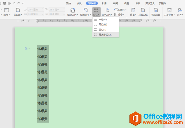Click the undo arrow icon
Screen dimensions: 185x128
[14, 3]
